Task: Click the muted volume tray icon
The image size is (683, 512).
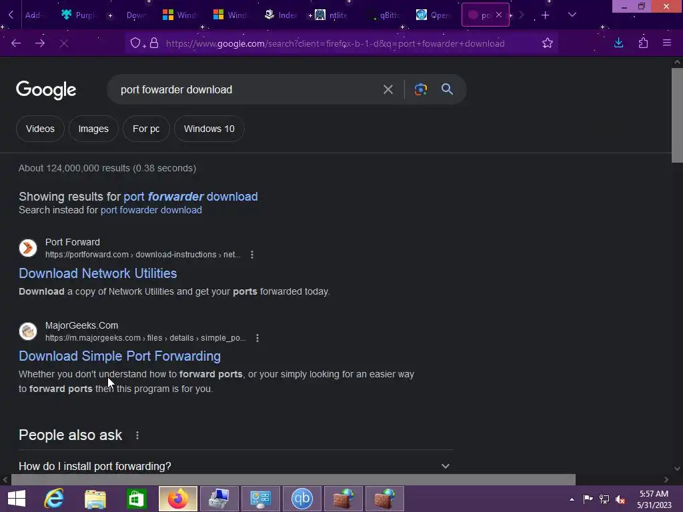Action: 620,499
